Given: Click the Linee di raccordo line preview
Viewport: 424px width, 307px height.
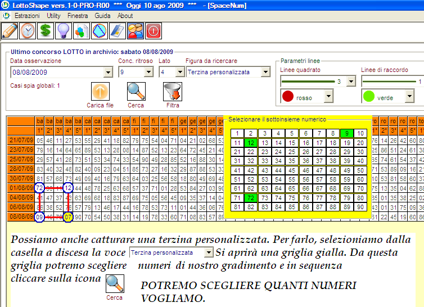Looking at the screenshot, I should click(390, 82).
